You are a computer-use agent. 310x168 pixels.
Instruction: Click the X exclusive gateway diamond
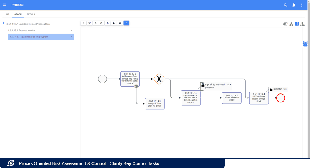[x=158, y=79]
